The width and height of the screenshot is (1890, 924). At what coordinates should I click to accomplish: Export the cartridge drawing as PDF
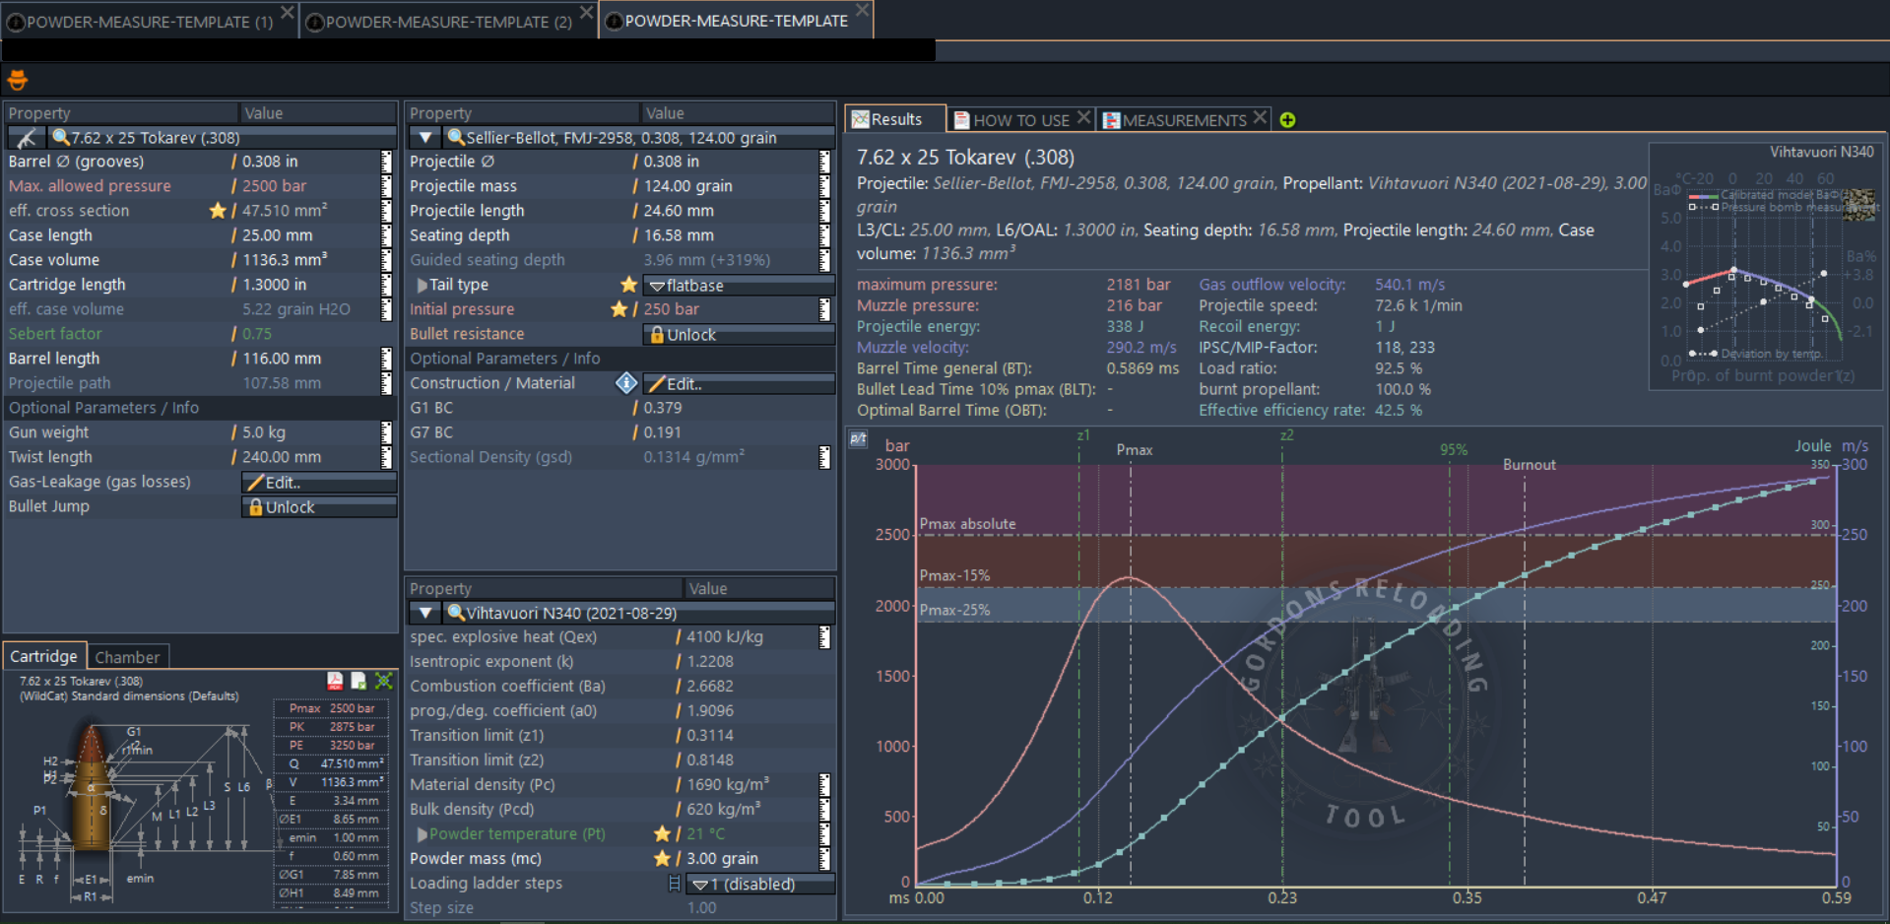pyautogui.click(x=335, y=681)
